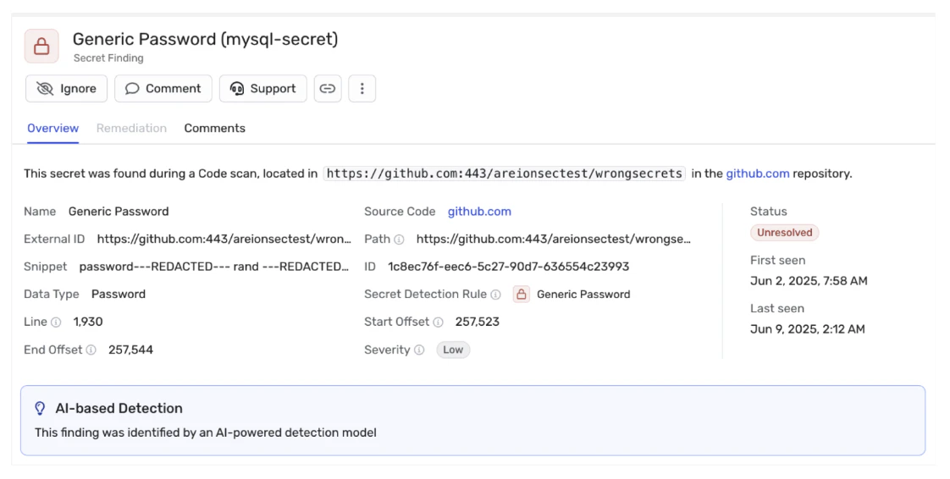
Task: Click the lightbulb icon in AI-based Detection
Action: point(40,408)
